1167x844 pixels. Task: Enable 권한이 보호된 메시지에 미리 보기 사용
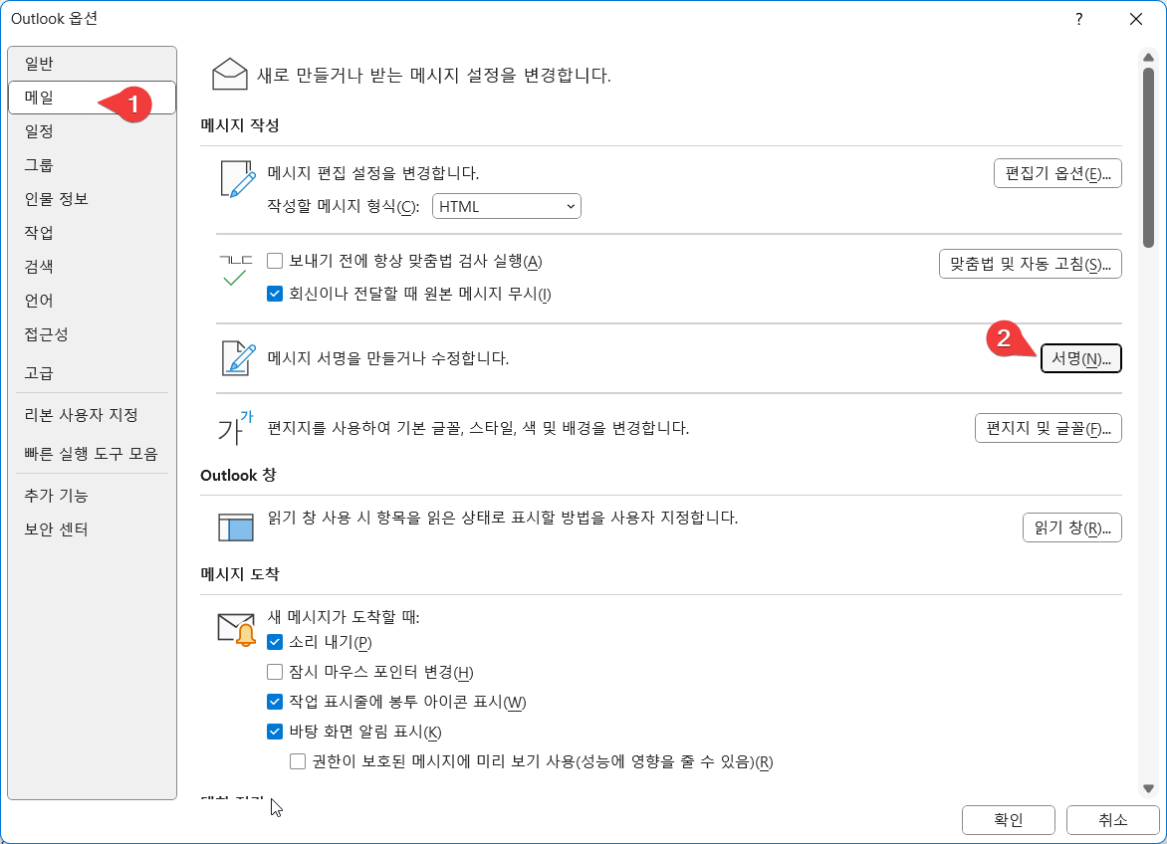[298, 761]
